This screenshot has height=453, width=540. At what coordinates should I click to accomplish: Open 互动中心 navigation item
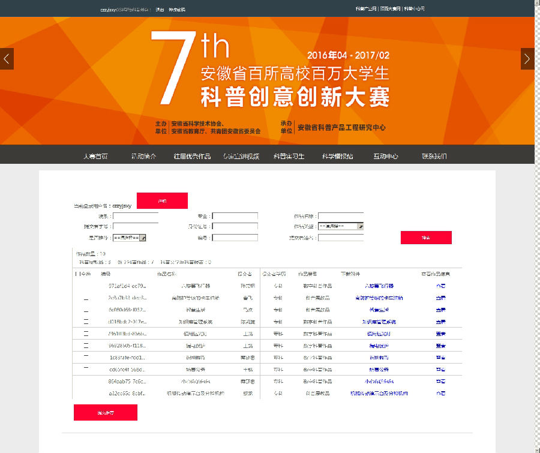[x=385, y=157]
